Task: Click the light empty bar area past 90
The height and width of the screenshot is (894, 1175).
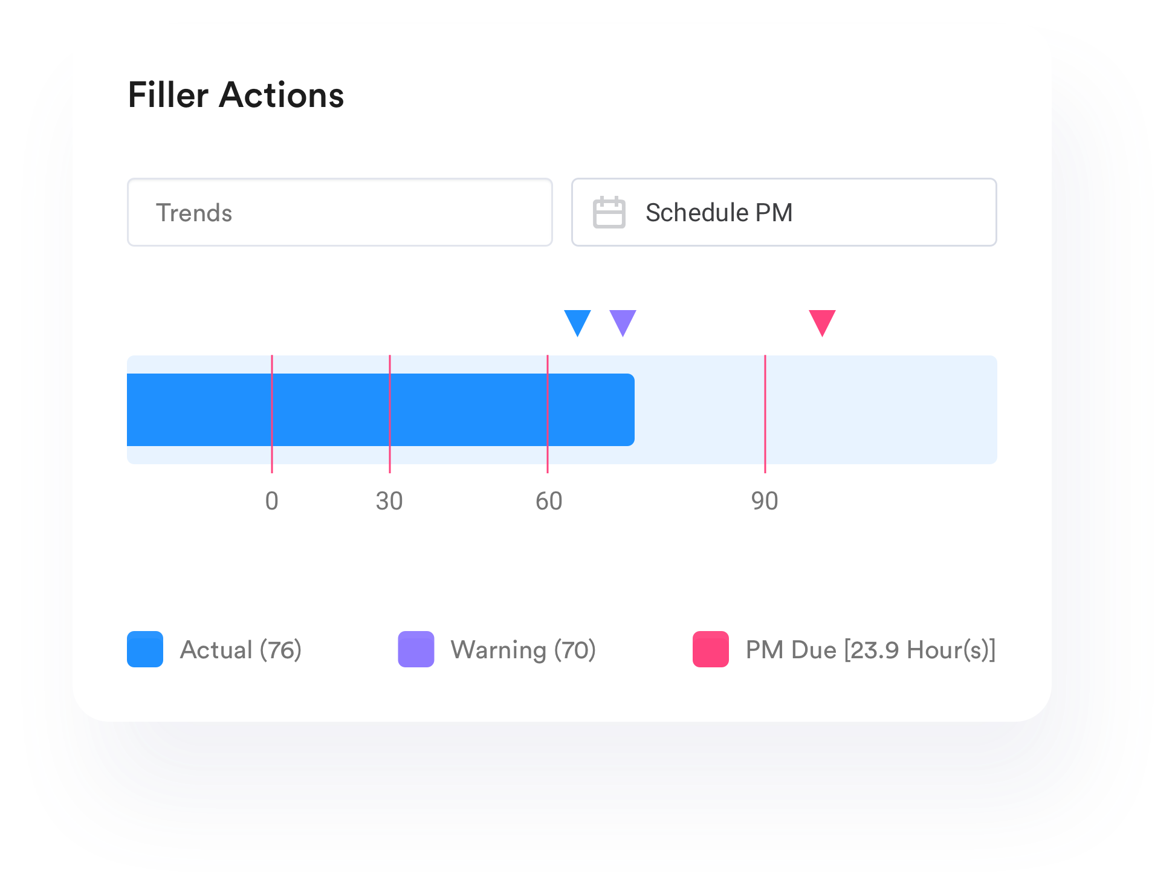Action: [x=881, y=410]
